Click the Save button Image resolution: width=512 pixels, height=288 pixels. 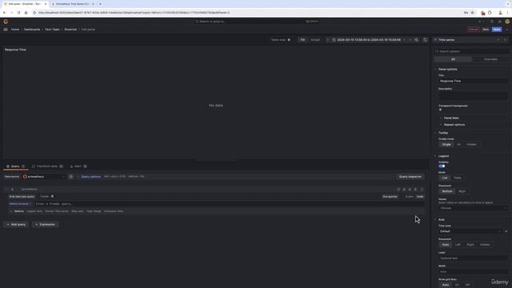tap(486, 30)
